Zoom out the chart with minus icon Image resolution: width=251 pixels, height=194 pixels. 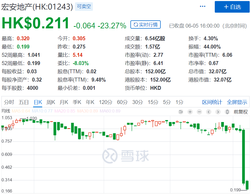click(x=199, y=112)
